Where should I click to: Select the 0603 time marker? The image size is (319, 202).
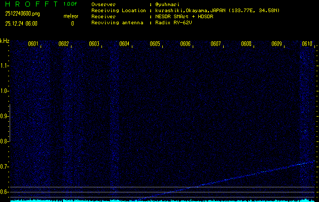coord(94,44)
